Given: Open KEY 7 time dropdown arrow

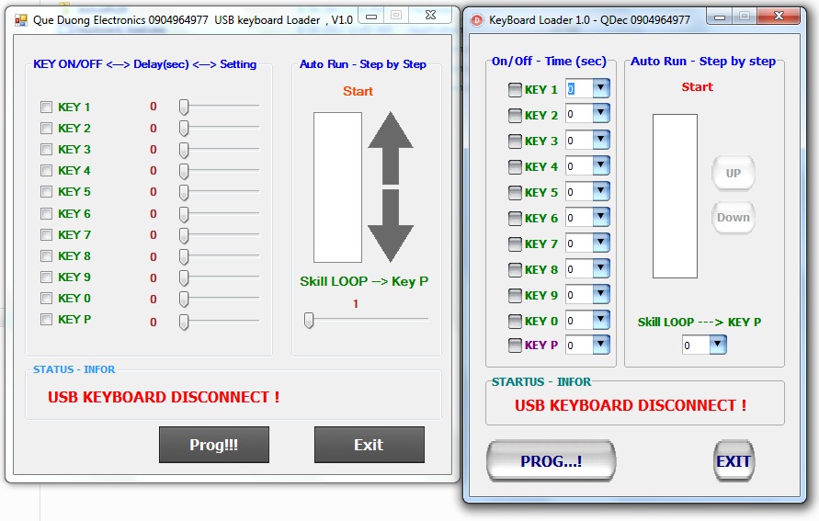Looking at the screenshot, I should (601, 243).
